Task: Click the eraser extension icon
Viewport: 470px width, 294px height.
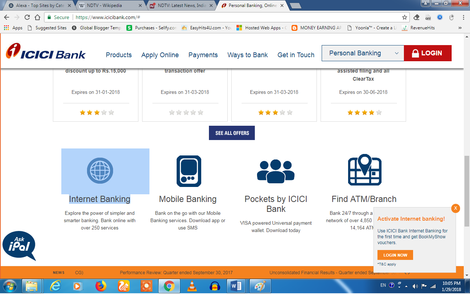Action: [x=416, y=17]
